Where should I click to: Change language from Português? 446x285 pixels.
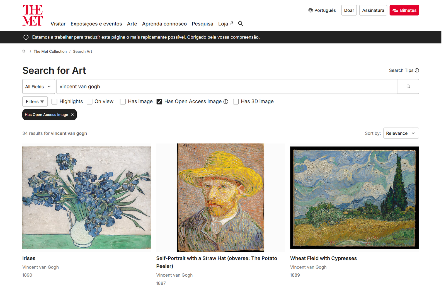coord(322,10)
